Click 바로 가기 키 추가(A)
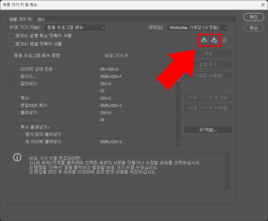Image resolution: width=268 pixels, height=221 pixels. pyautogui.click(x=208, y=97)
